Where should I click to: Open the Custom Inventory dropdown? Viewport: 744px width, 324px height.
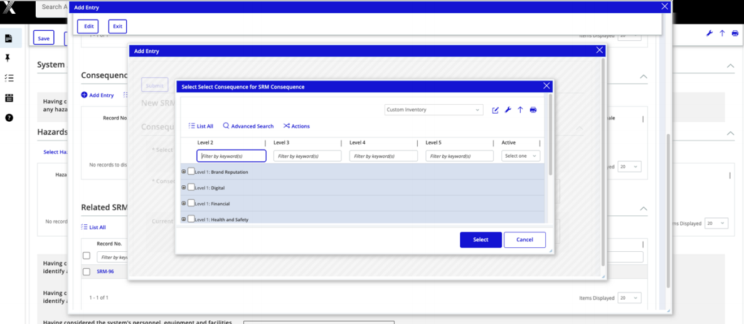point(433,110)
